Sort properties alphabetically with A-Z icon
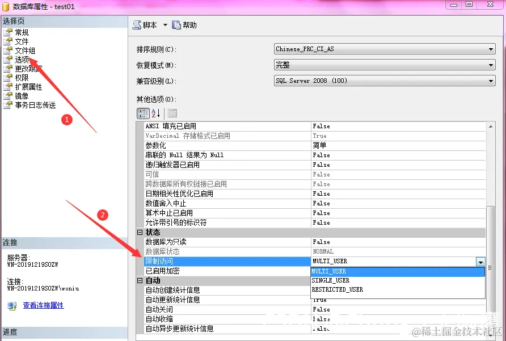 coord(156,113)
